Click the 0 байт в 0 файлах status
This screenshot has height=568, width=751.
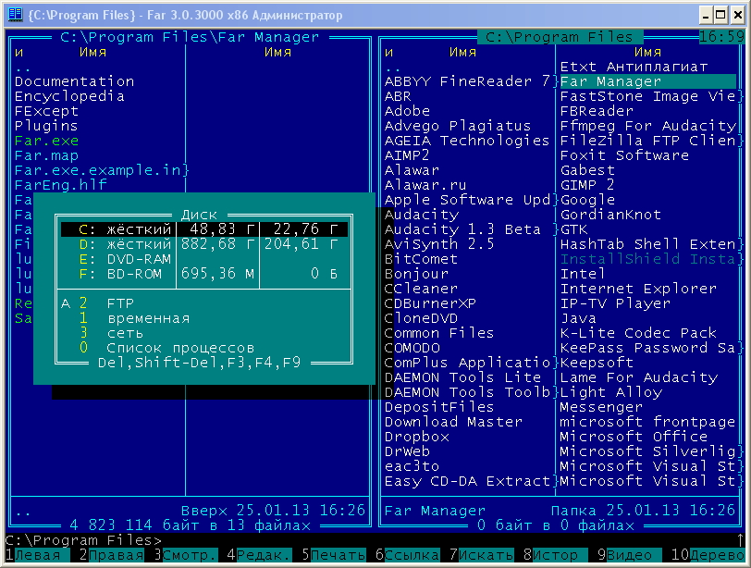556,525
